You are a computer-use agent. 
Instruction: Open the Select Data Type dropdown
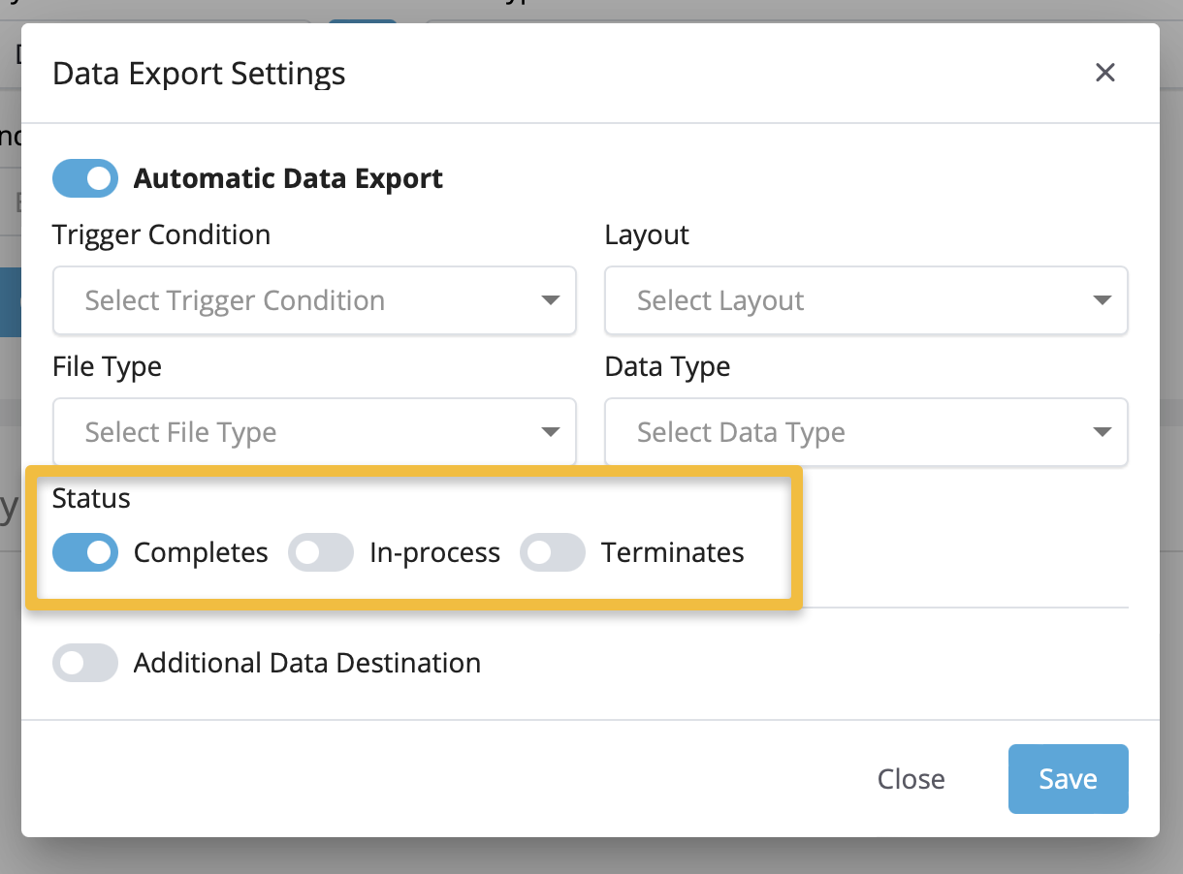click(866, 432)
